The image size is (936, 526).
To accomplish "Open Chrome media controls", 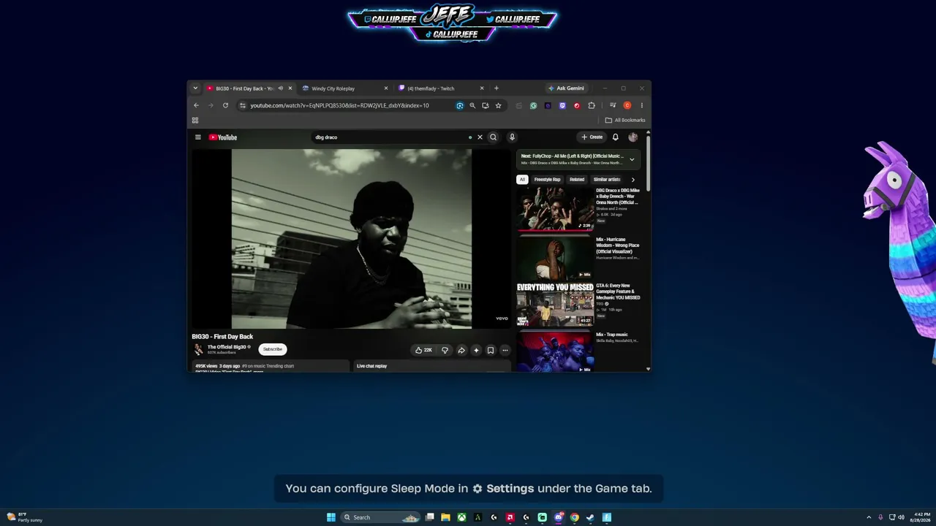I will pos(613,105).
